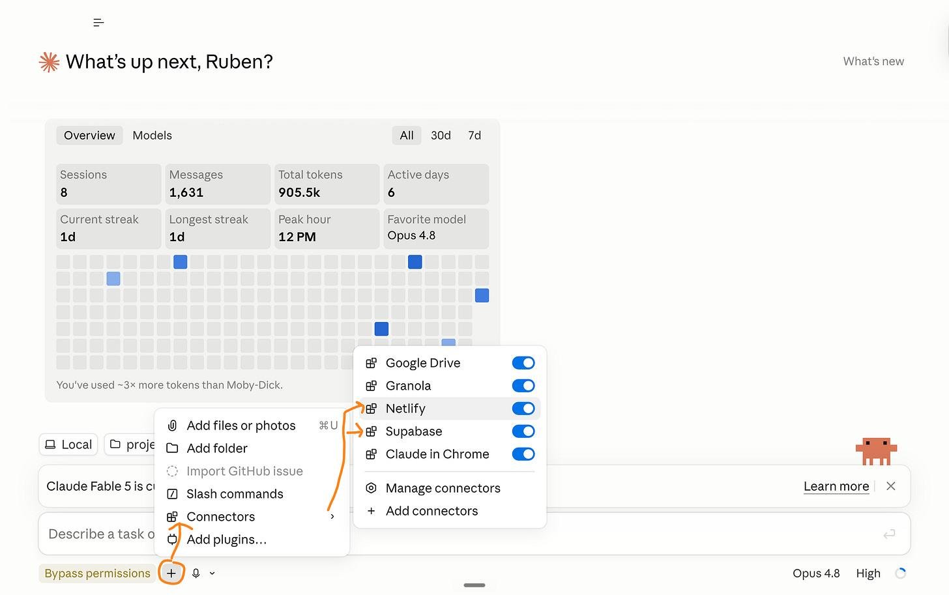
Task: Open the High effort level selector
Action: 868,573
